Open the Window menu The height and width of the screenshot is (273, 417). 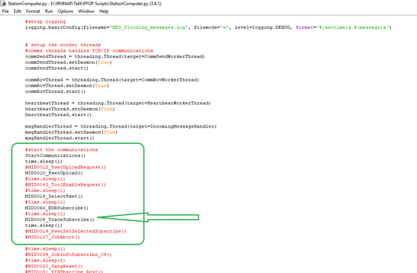pyautogui.click(x=86, y=11)
